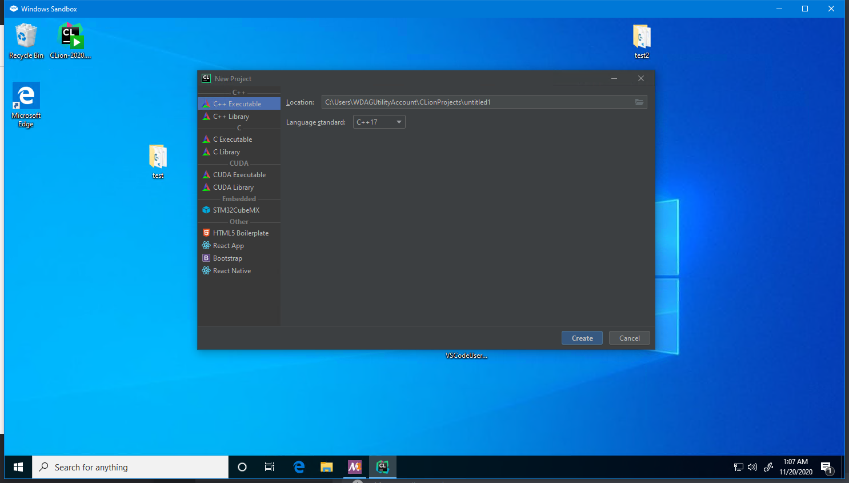This screenshot has height=483, width=849.
Task: Select C++ Executable project type
Action: click(x=239, y=104)
